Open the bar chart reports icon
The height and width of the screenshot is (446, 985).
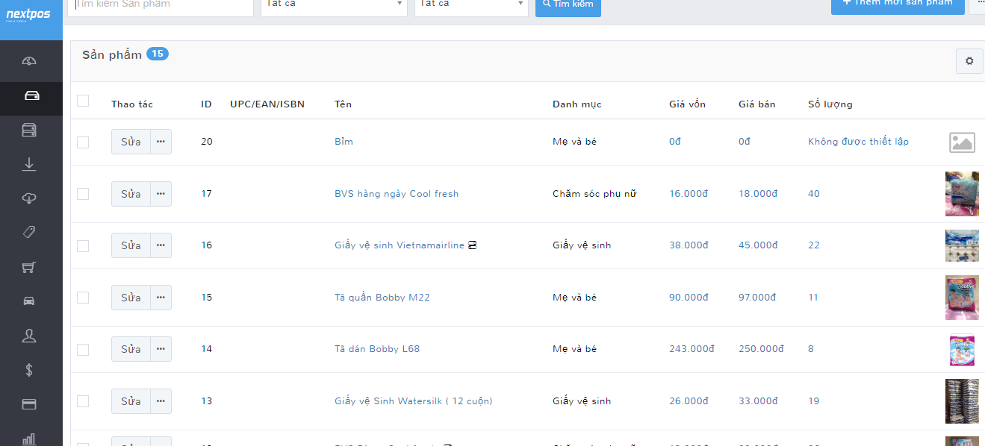click(x=29, y=439)
